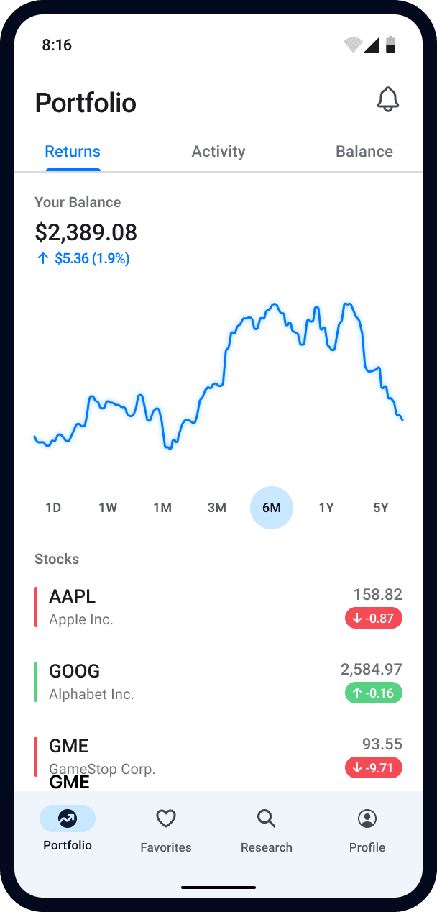Tap the Portfolio trending chart icon
Screen dimensions: 437x912
pos(68,818)
